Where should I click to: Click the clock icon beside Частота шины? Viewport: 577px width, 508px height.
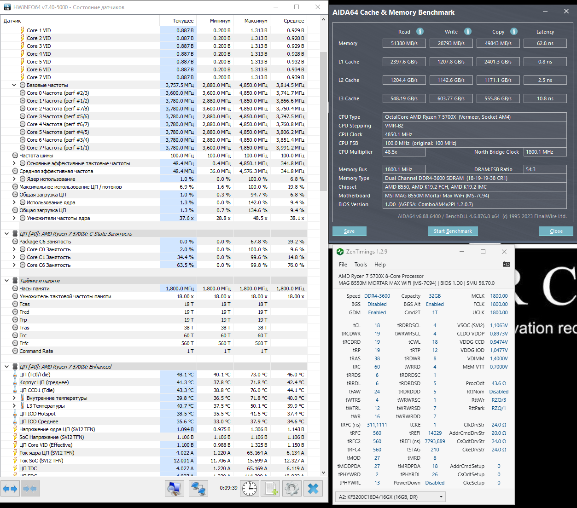coord(15,156)
